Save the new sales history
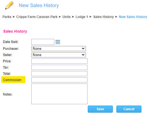 click(x=100, y=109)
